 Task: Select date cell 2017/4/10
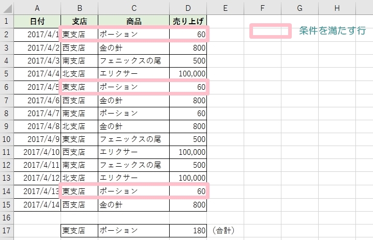[x=37, y=152]
